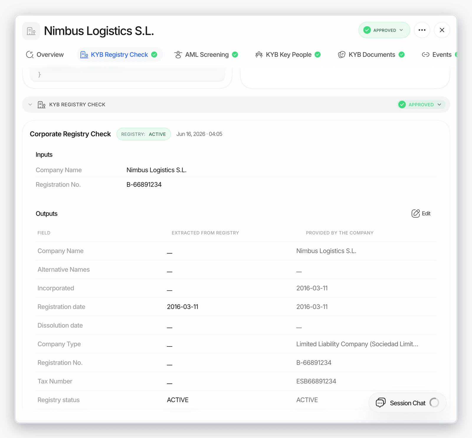Close the Nimbus Logistics panel
This screenshot has height=438, width=472.
(x=442, y=30)
